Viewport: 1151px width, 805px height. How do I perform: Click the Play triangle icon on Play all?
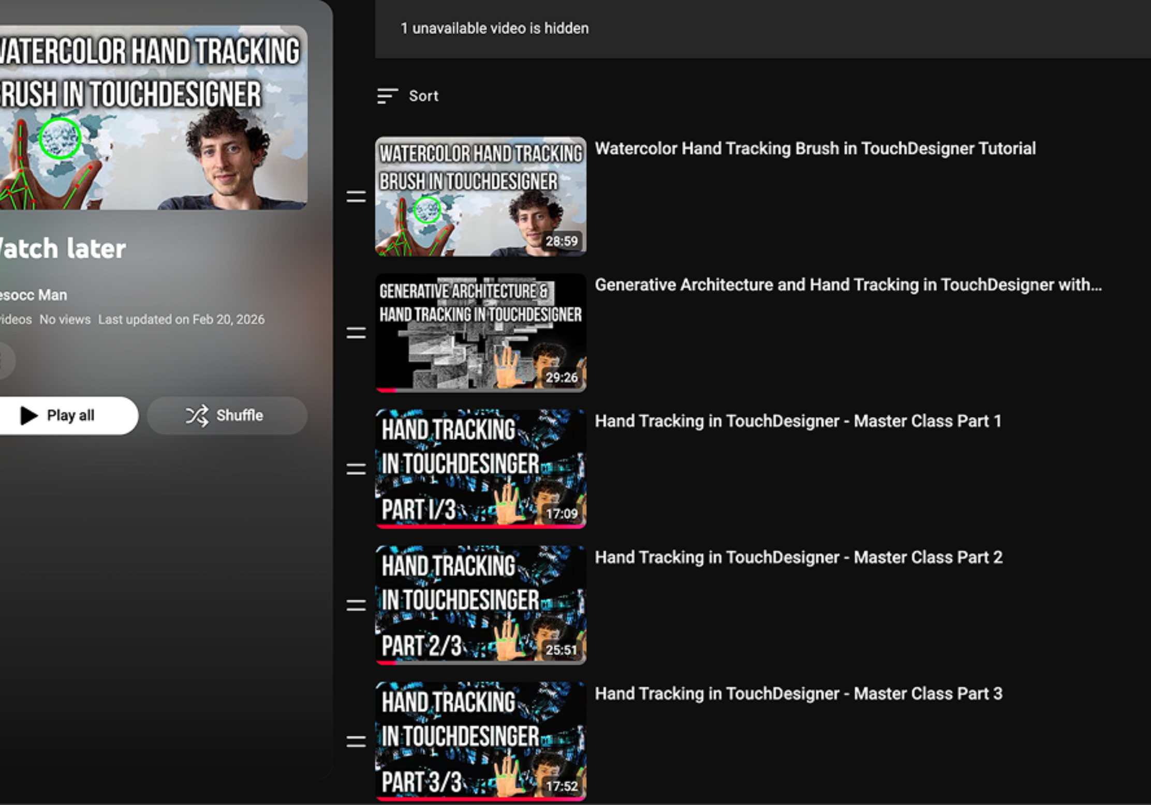point(29,414)
